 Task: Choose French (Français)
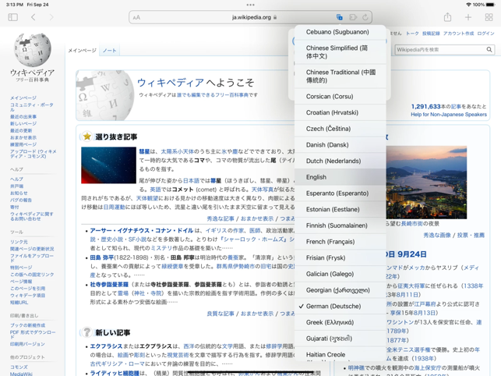(x=340, y=242)
